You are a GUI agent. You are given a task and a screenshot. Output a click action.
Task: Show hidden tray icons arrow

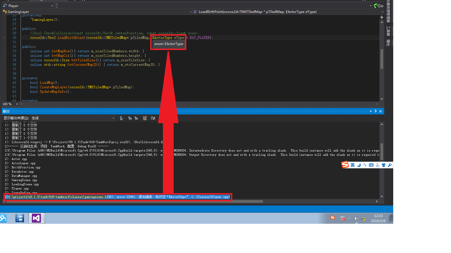point(350,218)
